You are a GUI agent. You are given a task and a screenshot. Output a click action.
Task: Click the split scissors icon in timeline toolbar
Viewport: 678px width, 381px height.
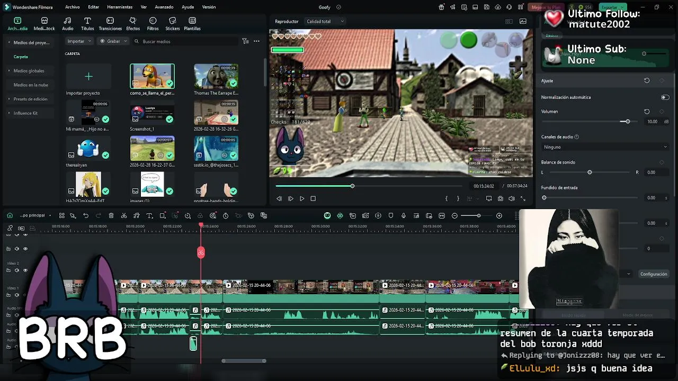point(124,216)
